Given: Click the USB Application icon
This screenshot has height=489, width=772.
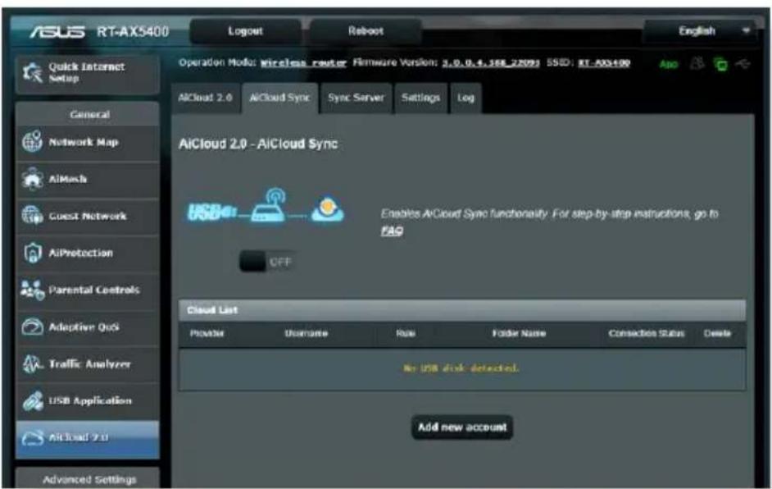Looking at the screenshot, I should click(x=33, y=400).
